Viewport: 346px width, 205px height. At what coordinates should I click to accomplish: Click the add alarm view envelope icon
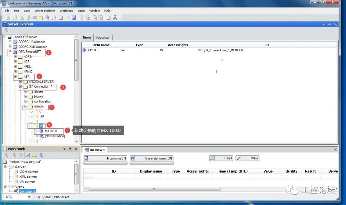[41, 18]
